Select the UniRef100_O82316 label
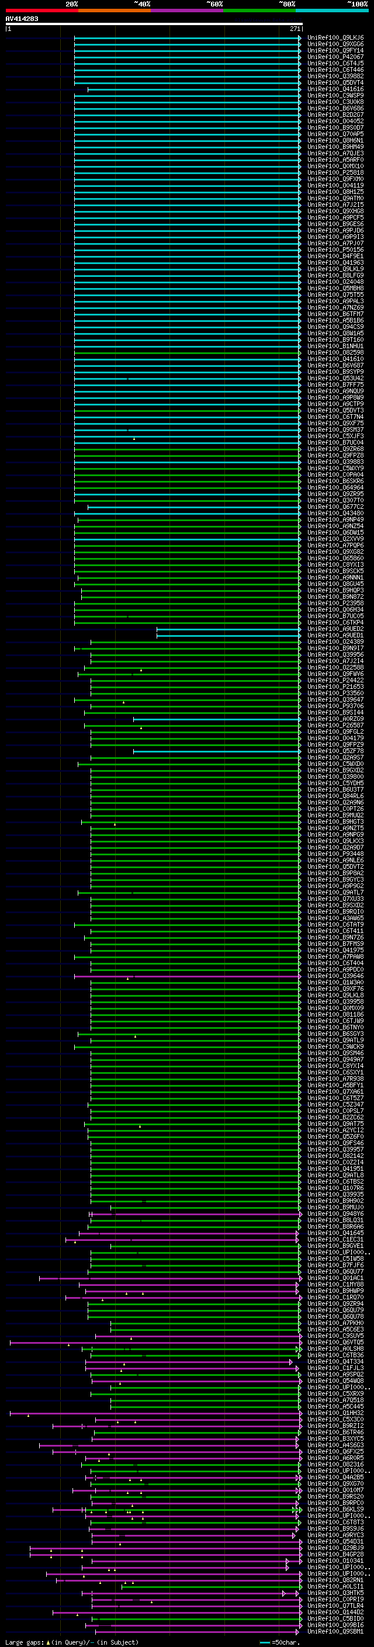This screenshot has width=374, height=1647. tap(335, 1464)
